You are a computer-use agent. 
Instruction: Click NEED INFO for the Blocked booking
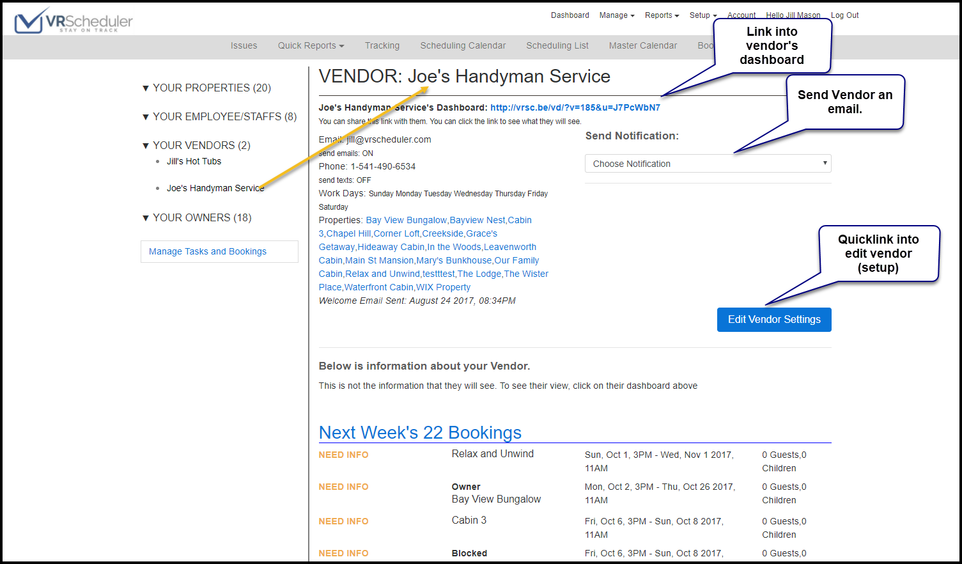coord(344,553)
